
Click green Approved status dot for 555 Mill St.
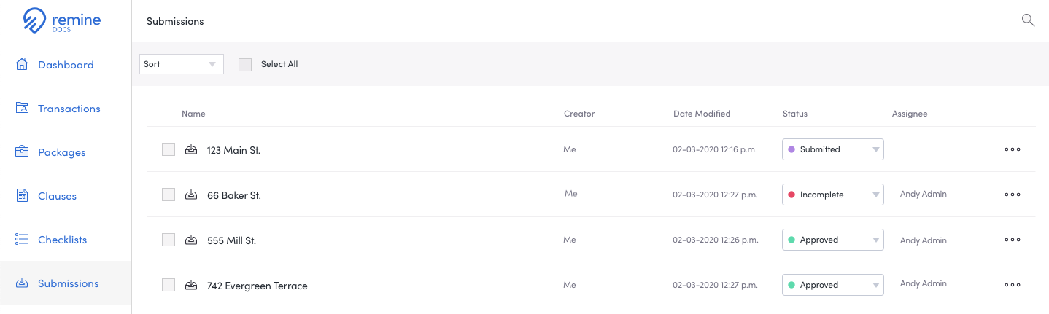click(x=791, y=240)
